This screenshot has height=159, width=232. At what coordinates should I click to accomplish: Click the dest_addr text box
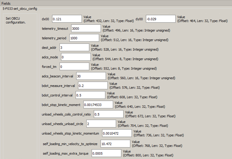coord(74,47)
